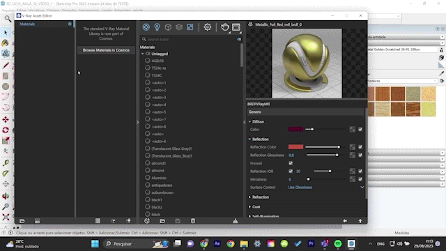Click the delete asset trash icon

[193, 221]
